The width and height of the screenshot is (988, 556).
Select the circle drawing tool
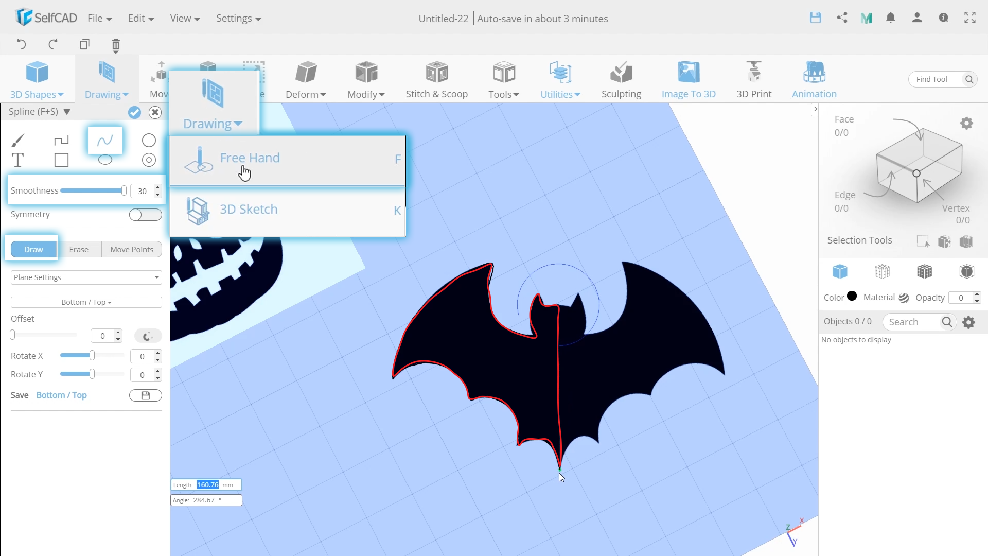[x=149, y=140]
